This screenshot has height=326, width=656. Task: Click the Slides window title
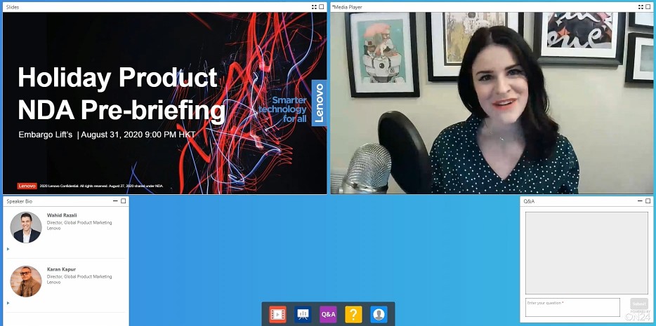pyautogui.click(x=13, y=7)
